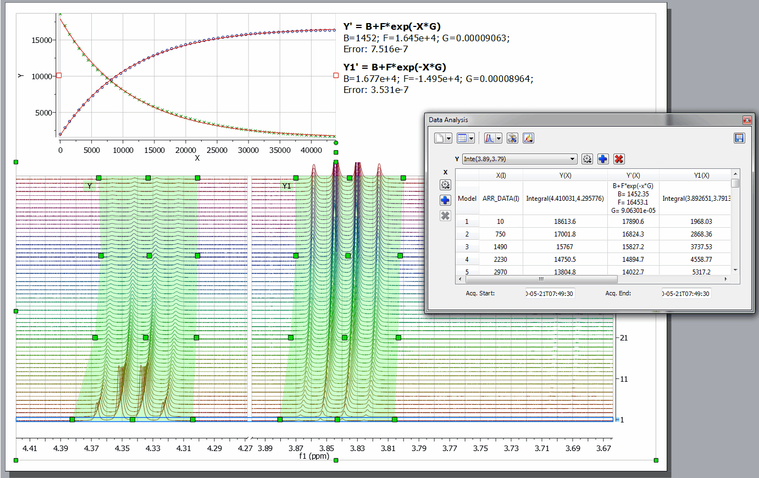759x478 pixels.
Task: Click the cell with value 750
Action: [x=501, y=234]
